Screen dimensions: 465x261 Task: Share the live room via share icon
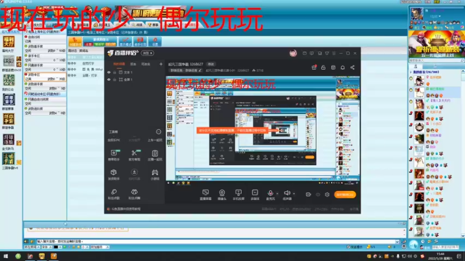tap(352, 67)
